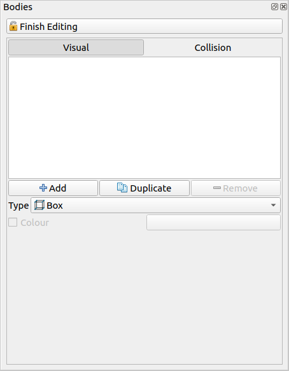
Task: Click the duplicate pages icon
Action: (122, 188)
